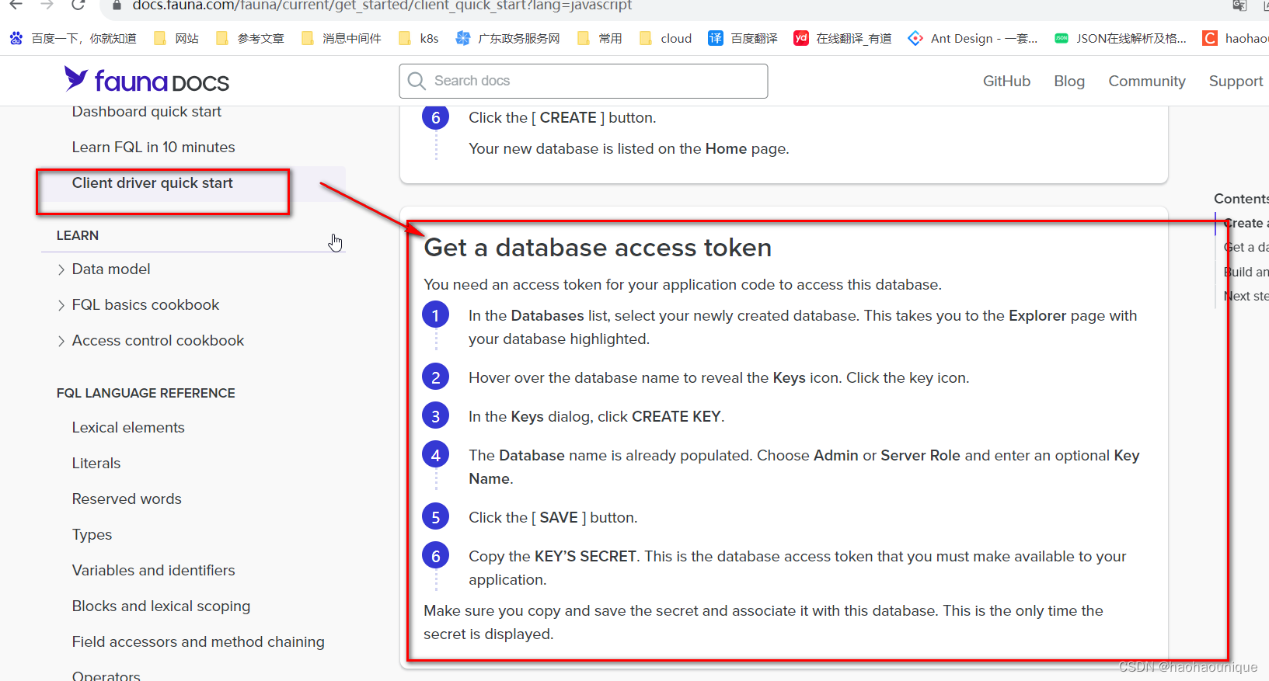Open Reserved words reference
Viewport: 1269px width, 681px height.
click(x=127, y=499)
